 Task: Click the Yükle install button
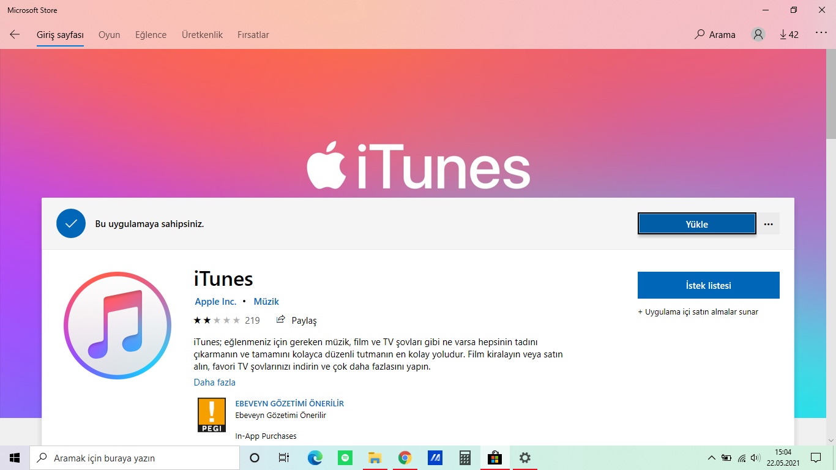[x=696, y=224]
